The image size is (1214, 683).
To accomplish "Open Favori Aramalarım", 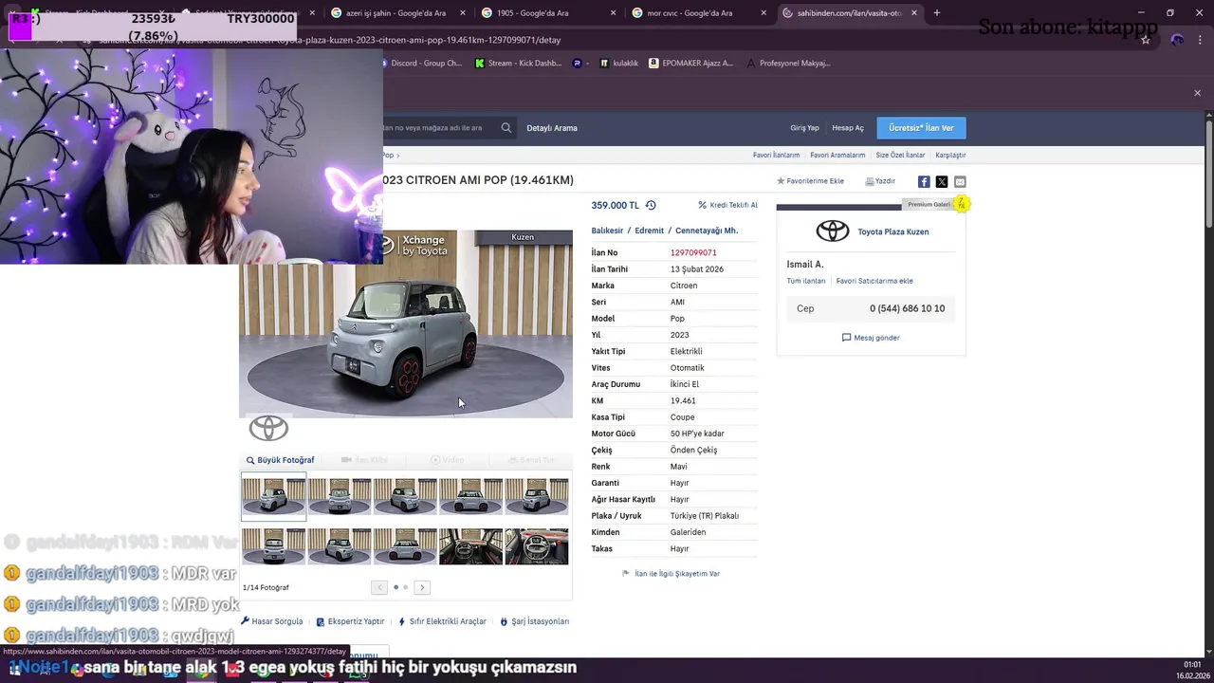I will [x=837, y=155].
